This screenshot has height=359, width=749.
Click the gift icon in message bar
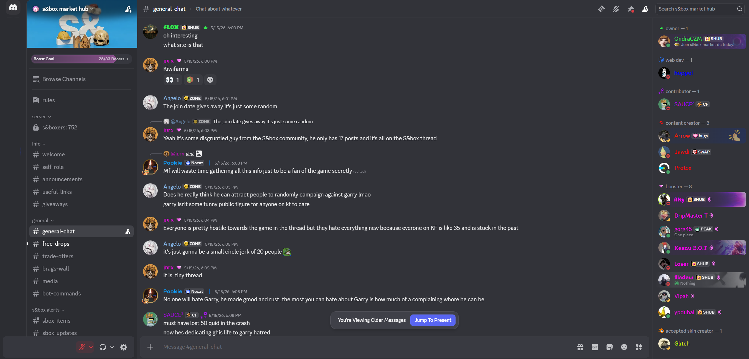click(580, 347)
